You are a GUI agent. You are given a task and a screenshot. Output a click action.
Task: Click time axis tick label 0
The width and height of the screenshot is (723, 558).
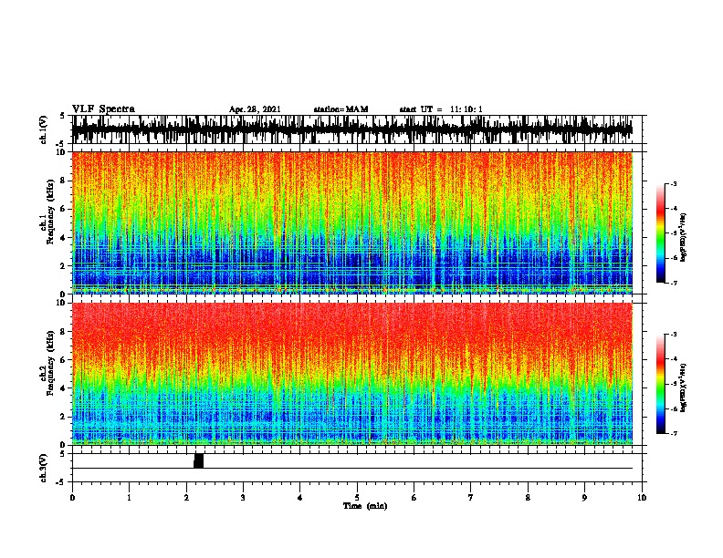tap(72, 497)
